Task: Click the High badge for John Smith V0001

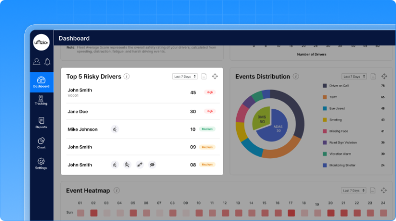Action: (209, 93)
